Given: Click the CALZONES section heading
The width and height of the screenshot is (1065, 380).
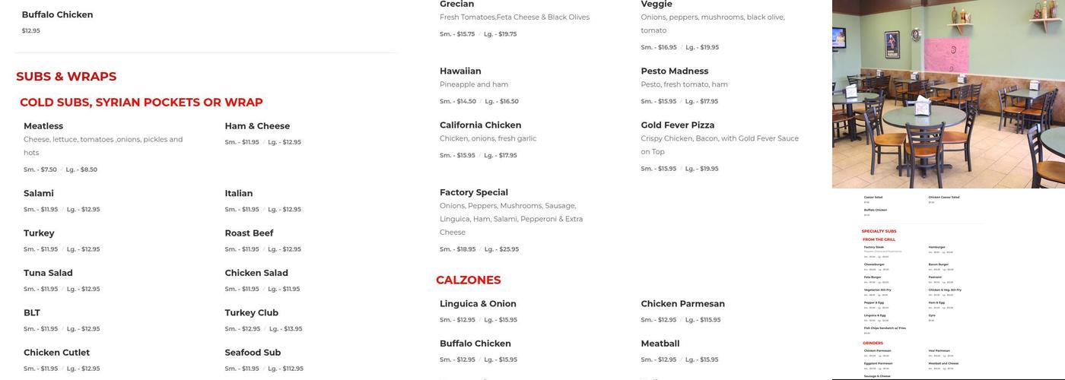Looking at the screenshot, I should pyautogui.click(x=468, y=280).
